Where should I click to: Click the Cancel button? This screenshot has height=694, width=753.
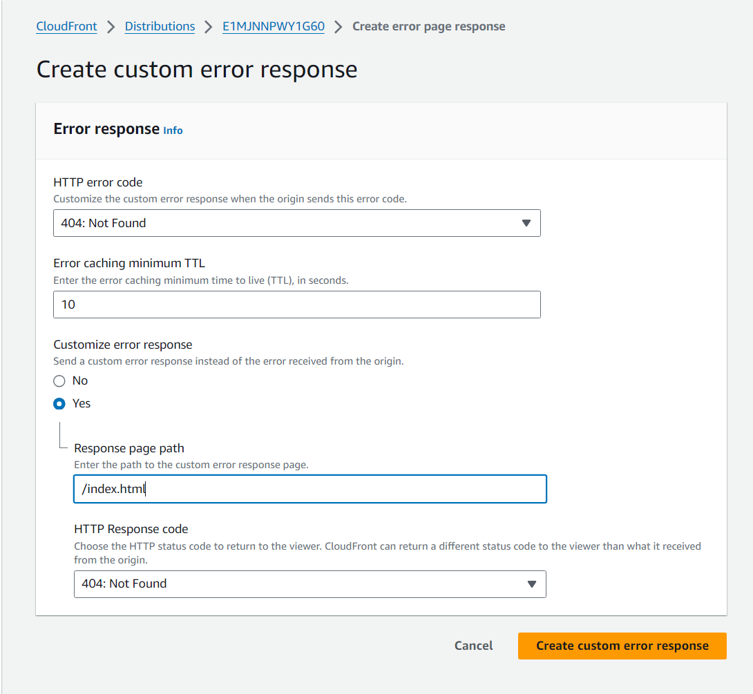click(473, 646)
